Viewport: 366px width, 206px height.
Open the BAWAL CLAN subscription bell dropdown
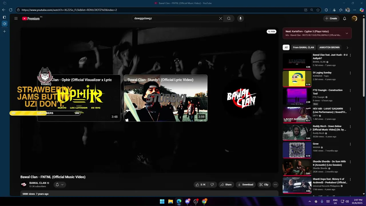click(59, 185)
